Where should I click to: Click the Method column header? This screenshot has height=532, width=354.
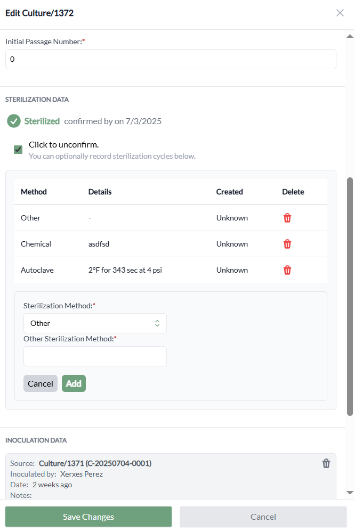34,192
